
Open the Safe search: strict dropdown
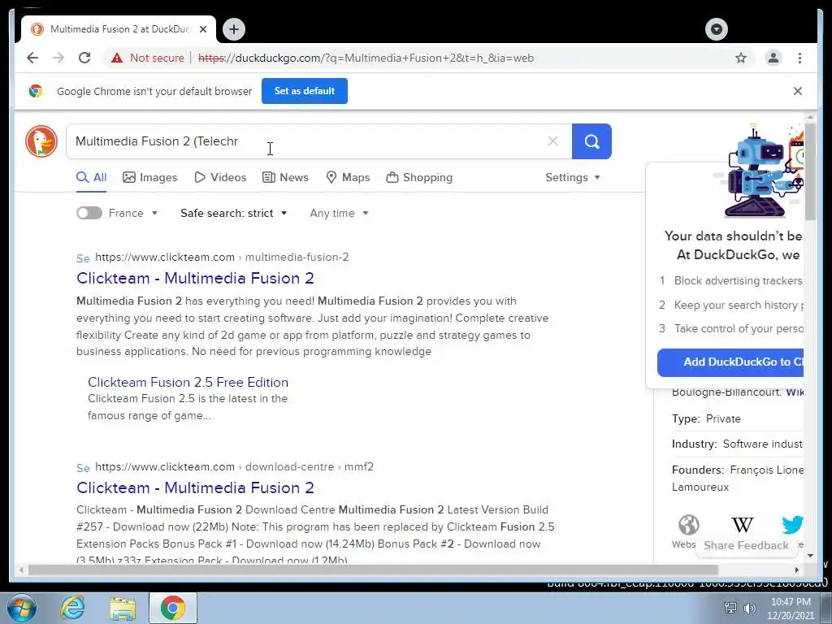(233, 214)
